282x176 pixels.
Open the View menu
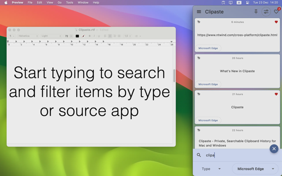click(x=50, y=3)
